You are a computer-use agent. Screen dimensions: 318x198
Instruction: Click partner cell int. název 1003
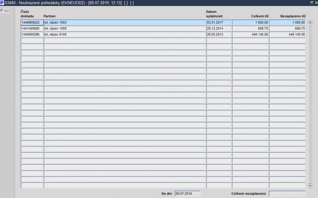(125, 22)
